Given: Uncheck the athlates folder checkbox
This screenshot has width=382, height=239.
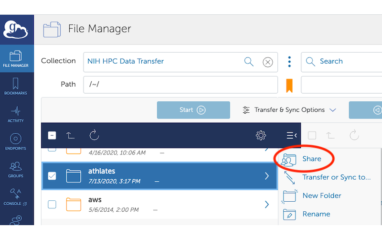Looking at the screenshot, I should [x=52, y=176].
